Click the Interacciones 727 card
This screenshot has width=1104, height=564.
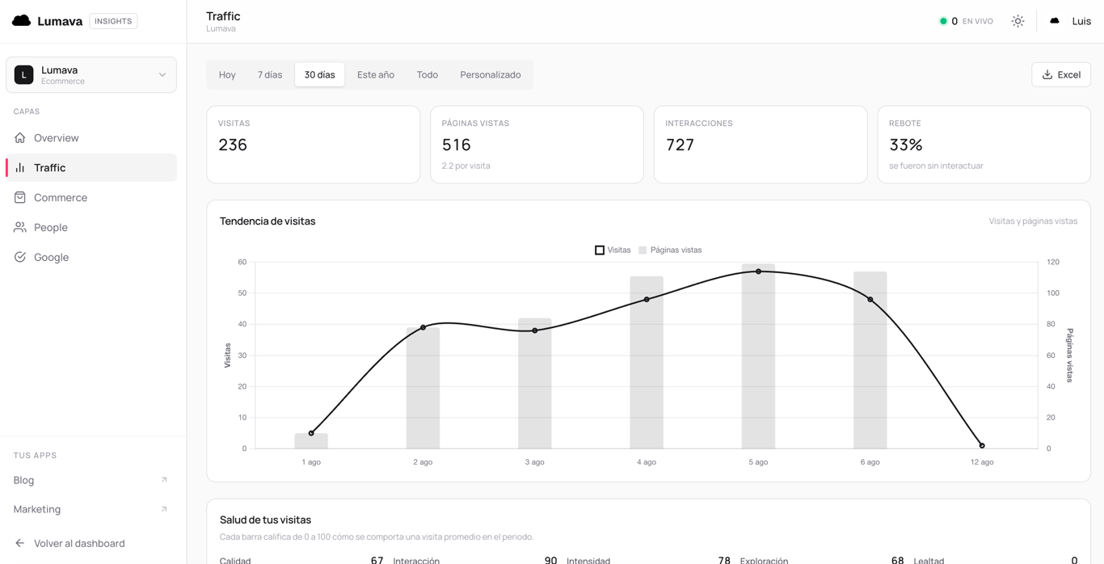tap(761, 145)
